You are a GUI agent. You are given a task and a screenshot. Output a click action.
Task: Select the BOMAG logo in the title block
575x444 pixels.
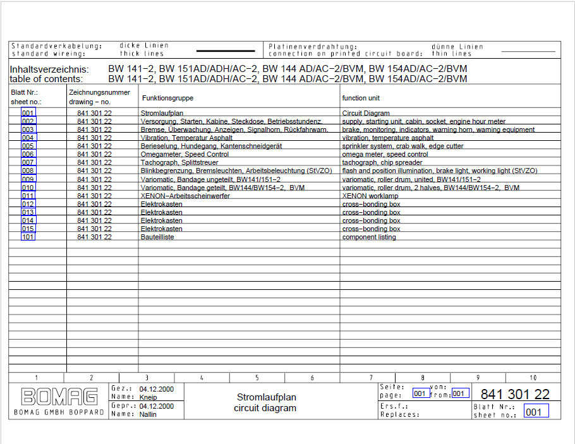pos(59,397)
